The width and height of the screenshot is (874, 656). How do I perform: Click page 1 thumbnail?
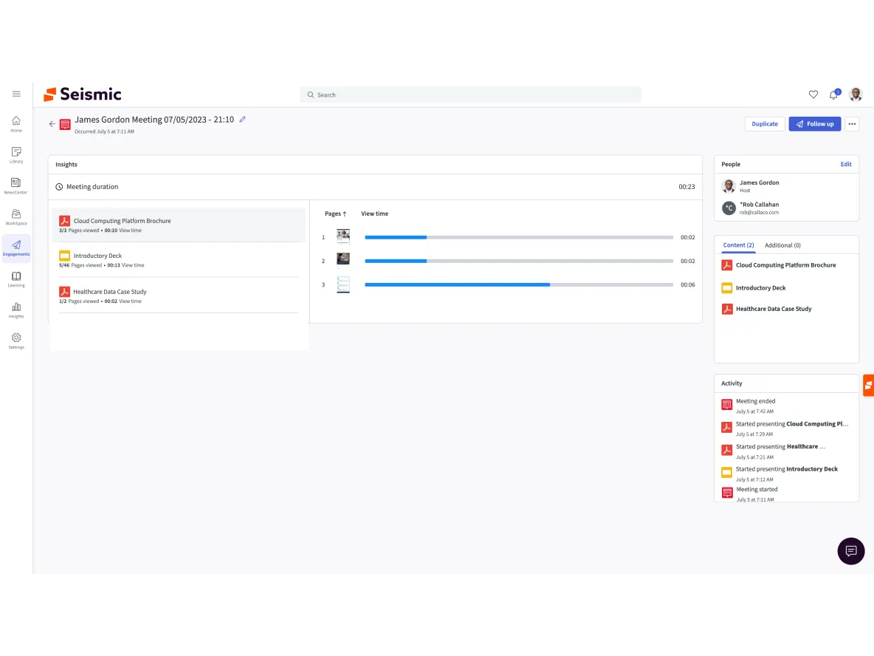pos(343,236)
